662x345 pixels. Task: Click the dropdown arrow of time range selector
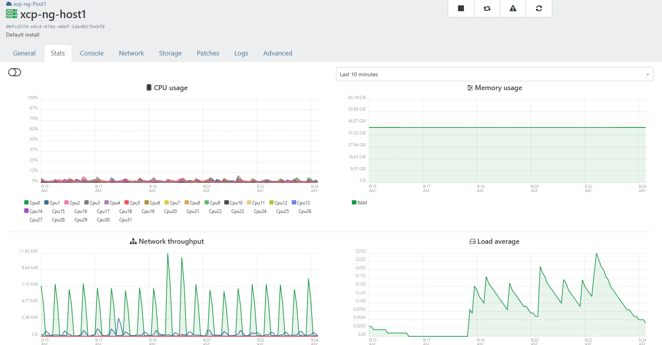click(x=647, y=75)
